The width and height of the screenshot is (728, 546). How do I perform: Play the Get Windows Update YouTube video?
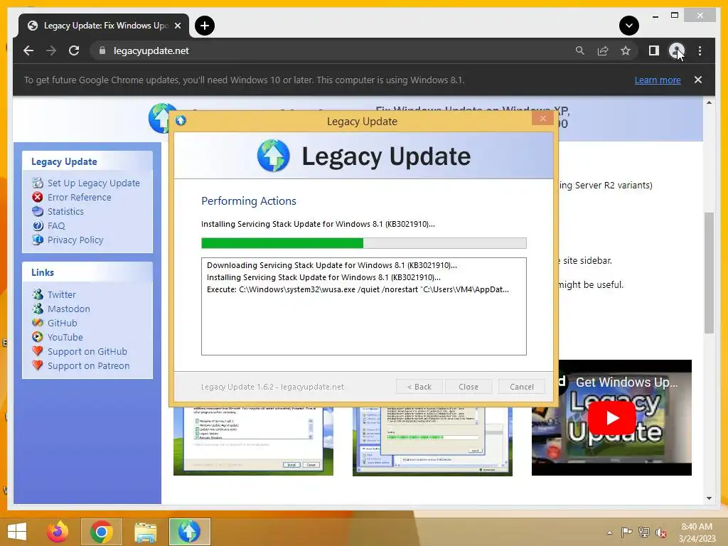click(612, 418)
